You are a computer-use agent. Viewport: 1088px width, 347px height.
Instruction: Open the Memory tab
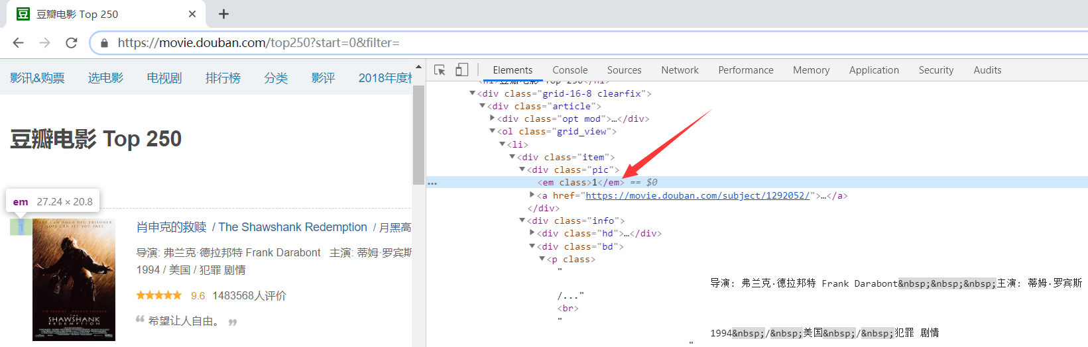tap(811, 70)
